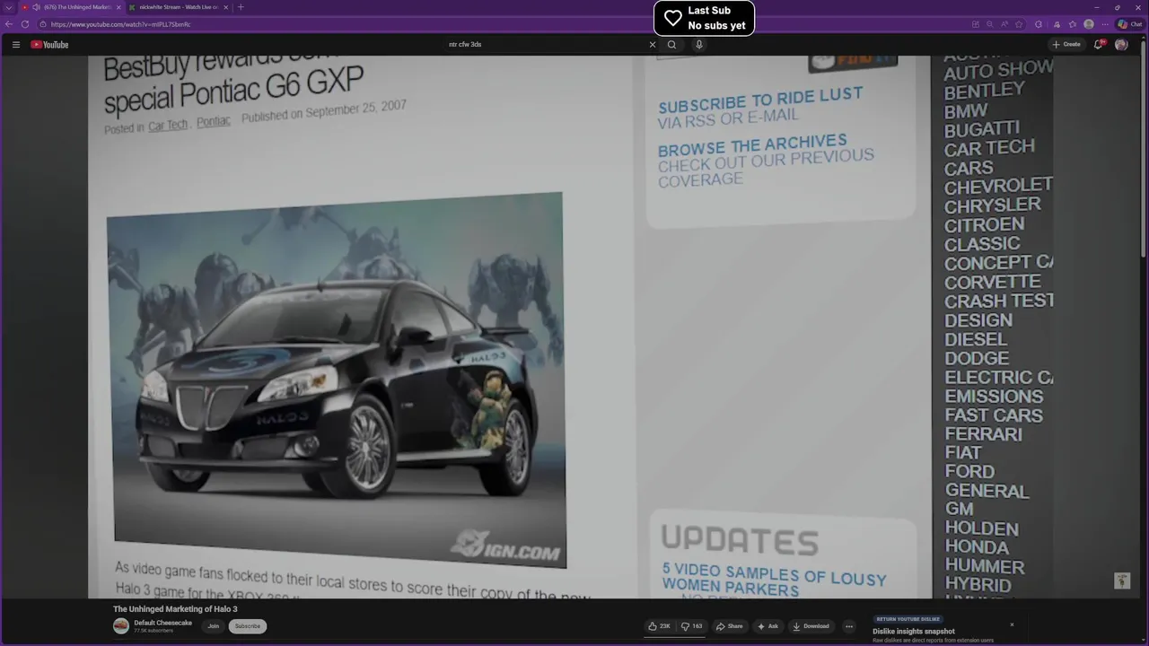Screen dimensions: 1149x646
Task: Dislike the video with 163 dislikes
Action: 692,626
